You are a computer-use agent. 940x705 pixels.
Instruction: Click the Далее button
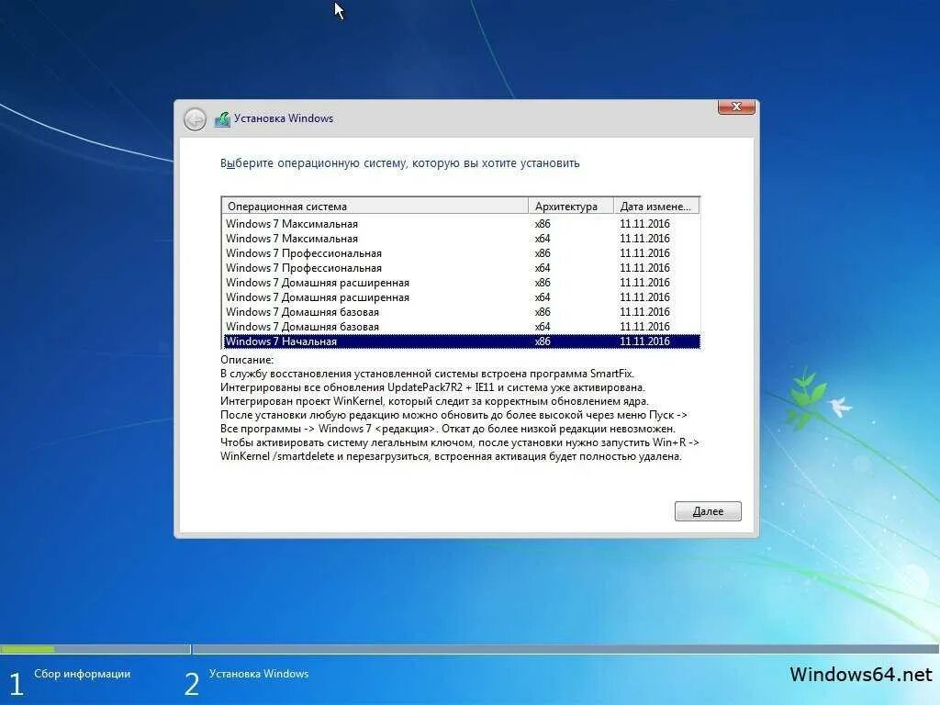click(x=708, y=511)
